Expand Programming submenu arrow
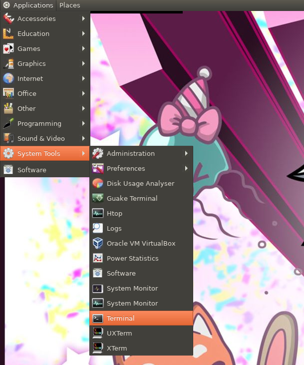This screenshot has width=304, height=365. tap(83, 123)
